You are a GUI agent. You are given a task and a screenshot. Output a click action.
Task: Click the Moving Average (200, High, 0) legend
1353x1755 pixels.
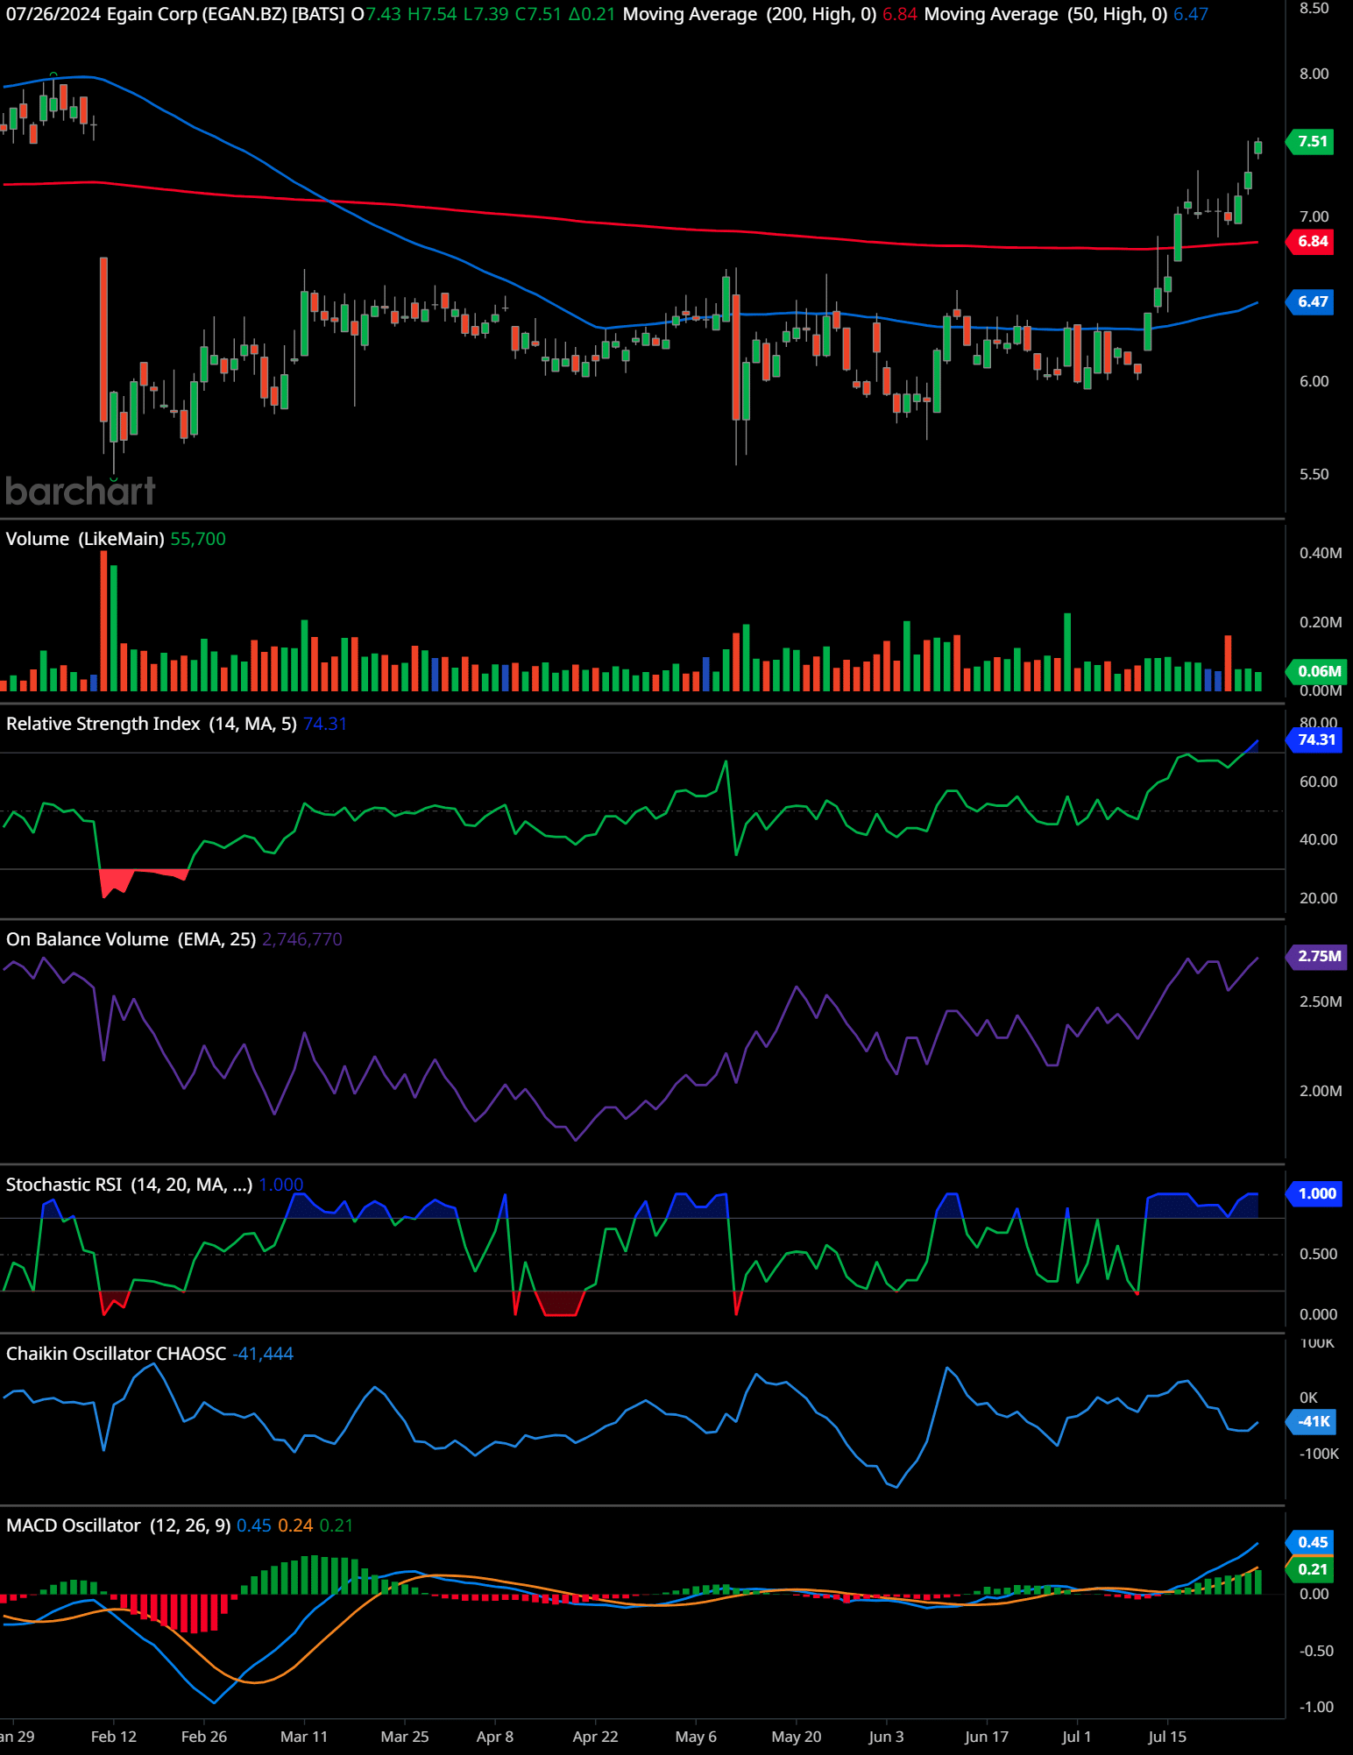click(749, 15)
